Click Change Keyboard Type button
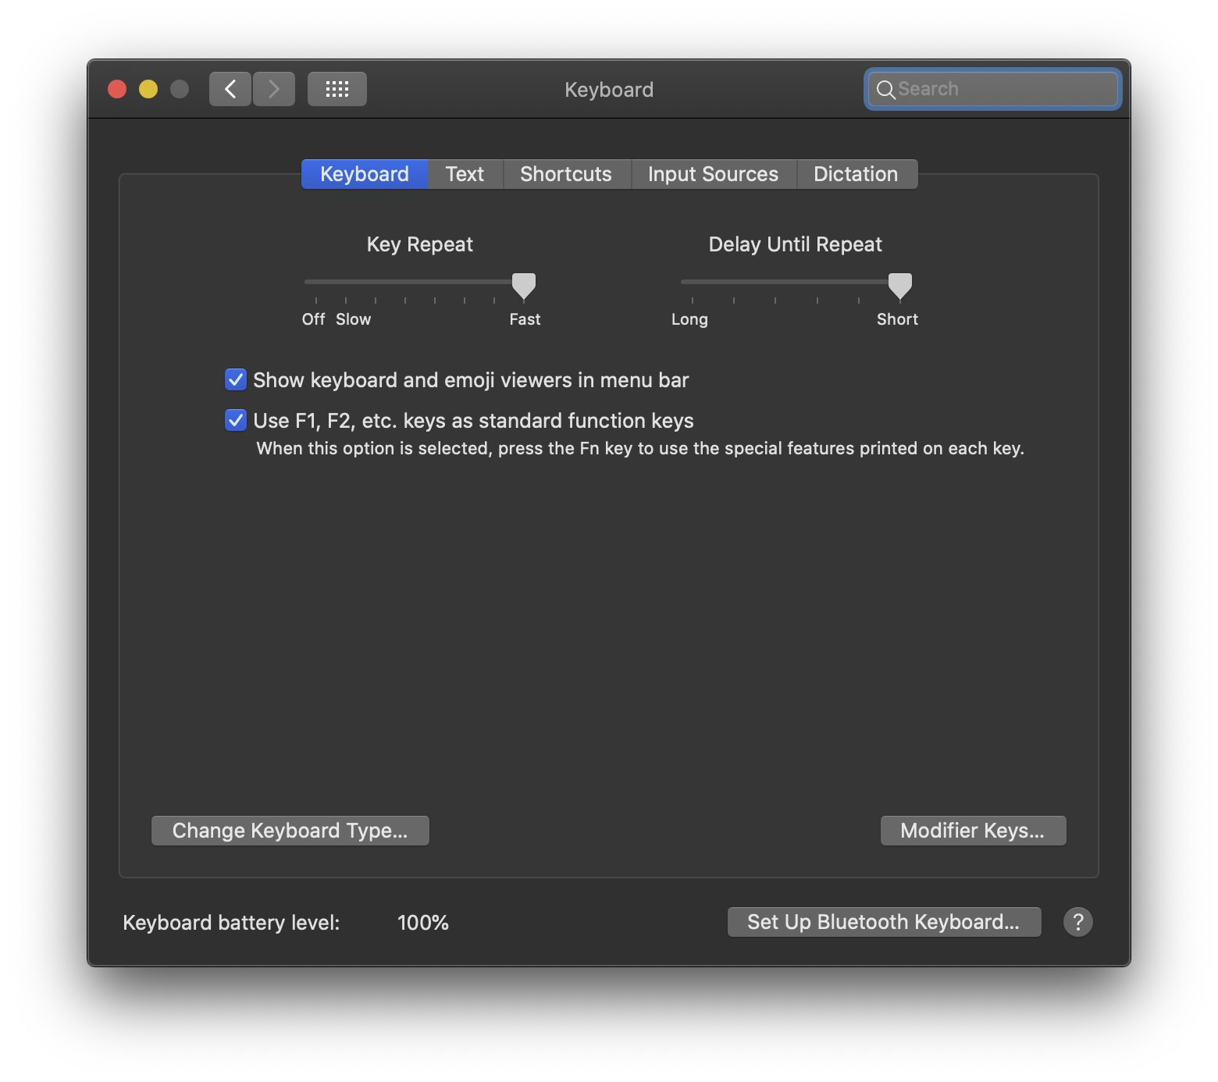This screenshot has width=1218, height=1082. (x=290, y=831)
